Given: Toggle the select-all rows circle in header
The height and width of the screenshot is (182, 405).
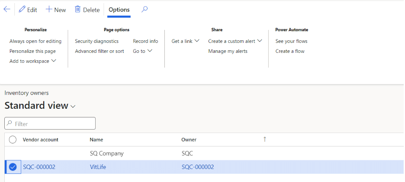Looking at the screenshot, I should [x=13, y=140].
